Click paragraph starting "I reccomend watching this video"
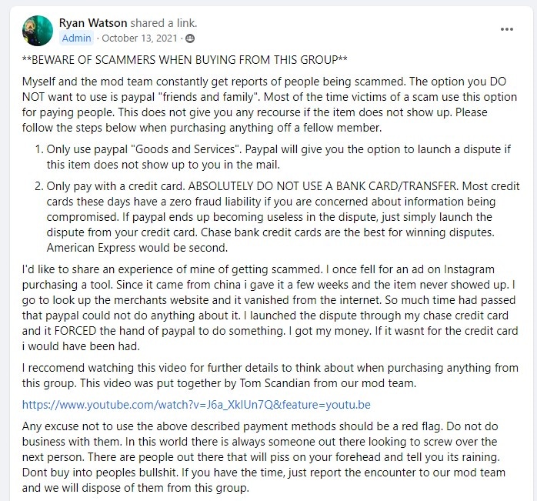The image size is (537, 501). click(270, 376)
